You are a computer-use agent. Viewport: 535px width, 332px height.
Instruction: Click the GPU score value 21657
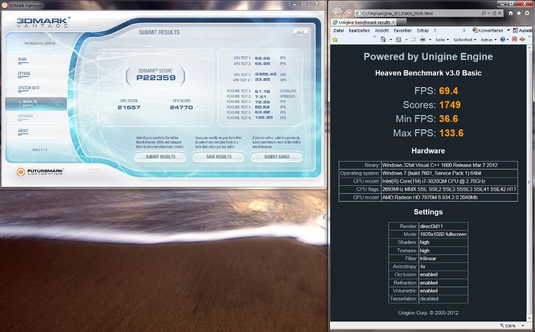coord(129,108)
